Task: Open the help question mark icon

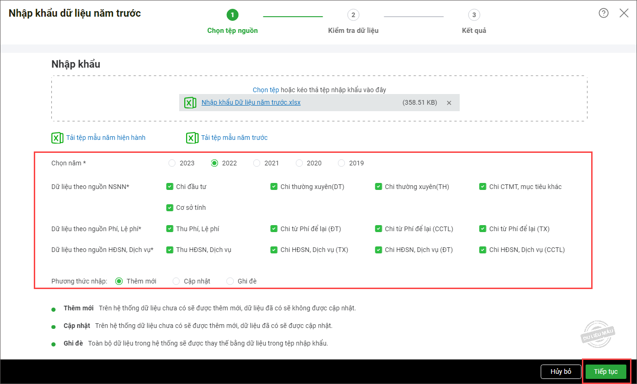Action: 603,13
